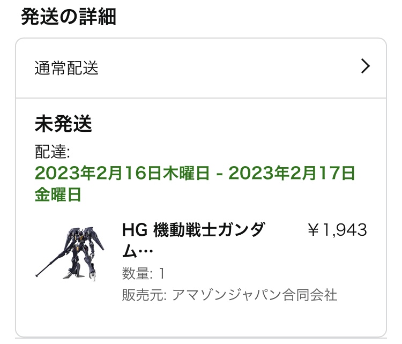Select the 木曜日 weekday in the delivery range
The width and height of the screenshot is (402, 344).
[186, 173]
